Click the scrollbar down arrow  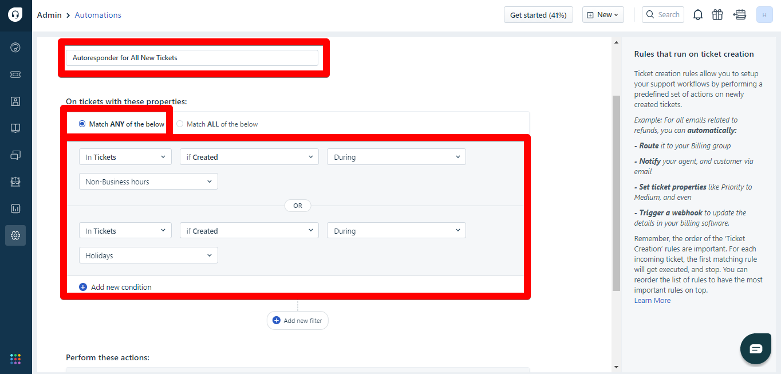point(616,367)
